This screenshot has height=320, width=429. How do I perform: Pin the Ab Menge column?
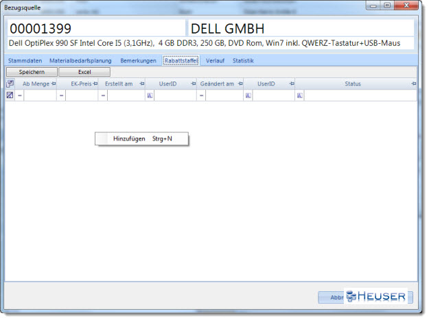point(54,84)
